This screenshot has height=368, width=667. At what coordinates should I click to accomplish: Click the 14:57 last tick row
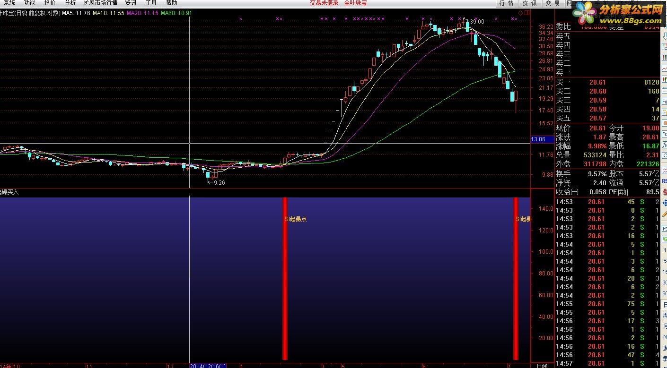(607, 363)
